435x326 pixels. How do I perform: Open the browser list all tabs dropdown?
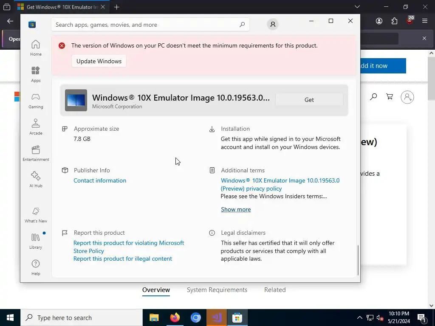pos(357,7)
